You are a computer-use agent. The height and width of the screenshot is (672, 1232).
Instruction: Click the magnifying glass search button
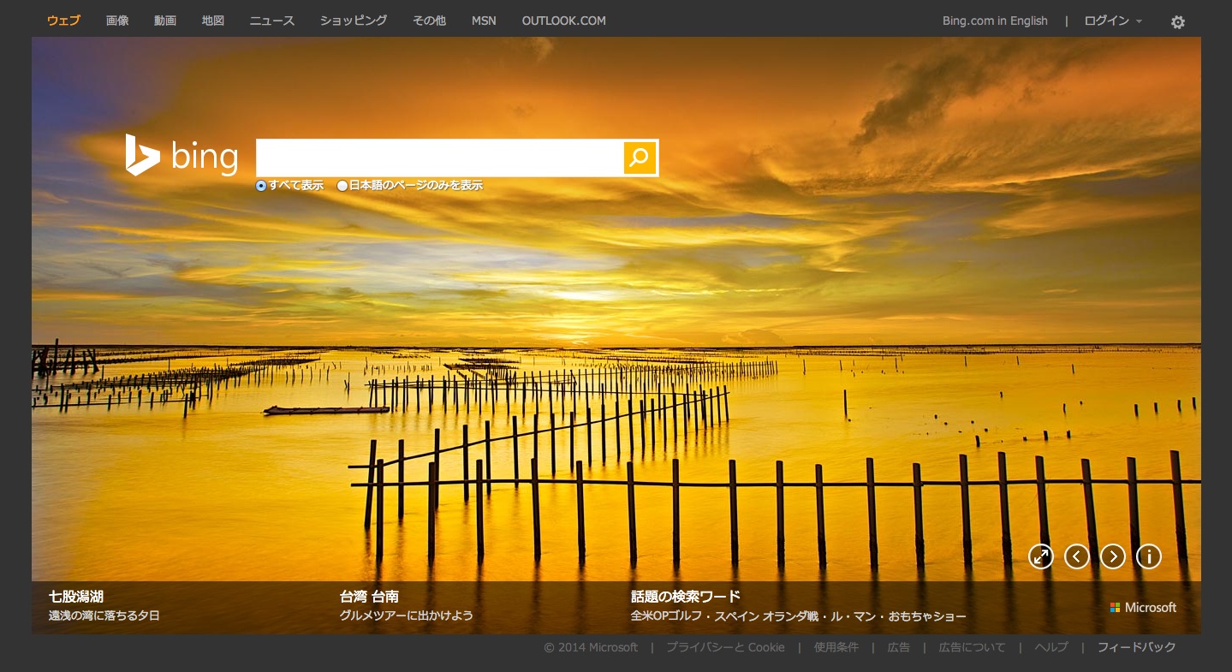tap(640, 158)
